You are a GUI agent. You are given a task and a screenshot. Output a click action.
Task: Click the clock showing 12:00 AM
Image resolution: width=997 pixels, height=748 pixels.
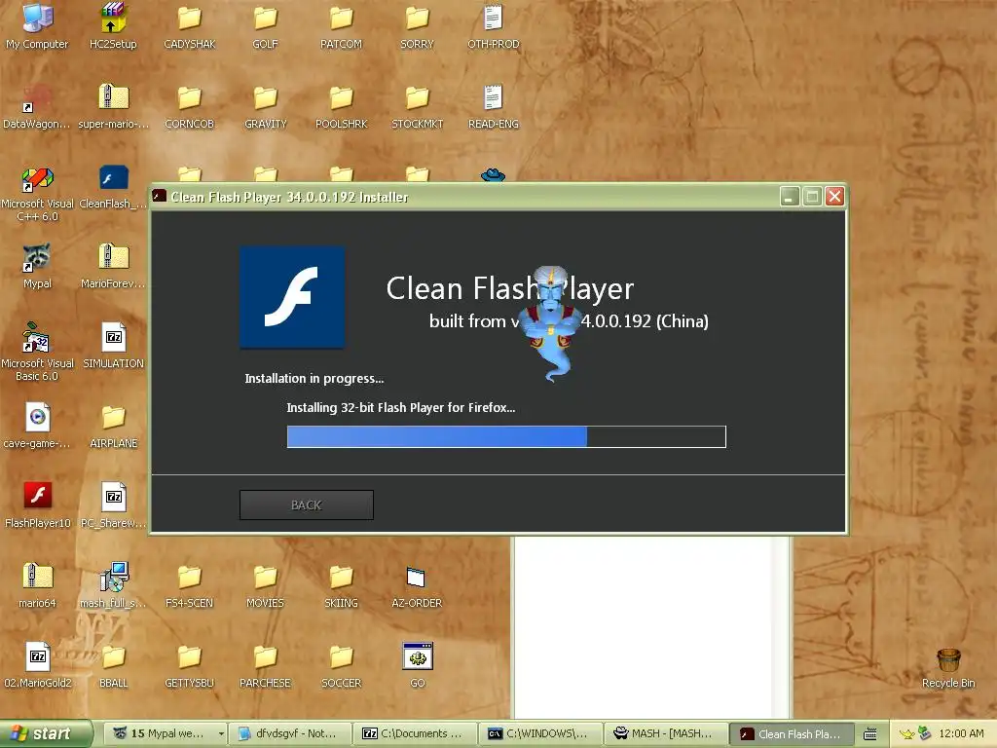(x=961, y=733)
